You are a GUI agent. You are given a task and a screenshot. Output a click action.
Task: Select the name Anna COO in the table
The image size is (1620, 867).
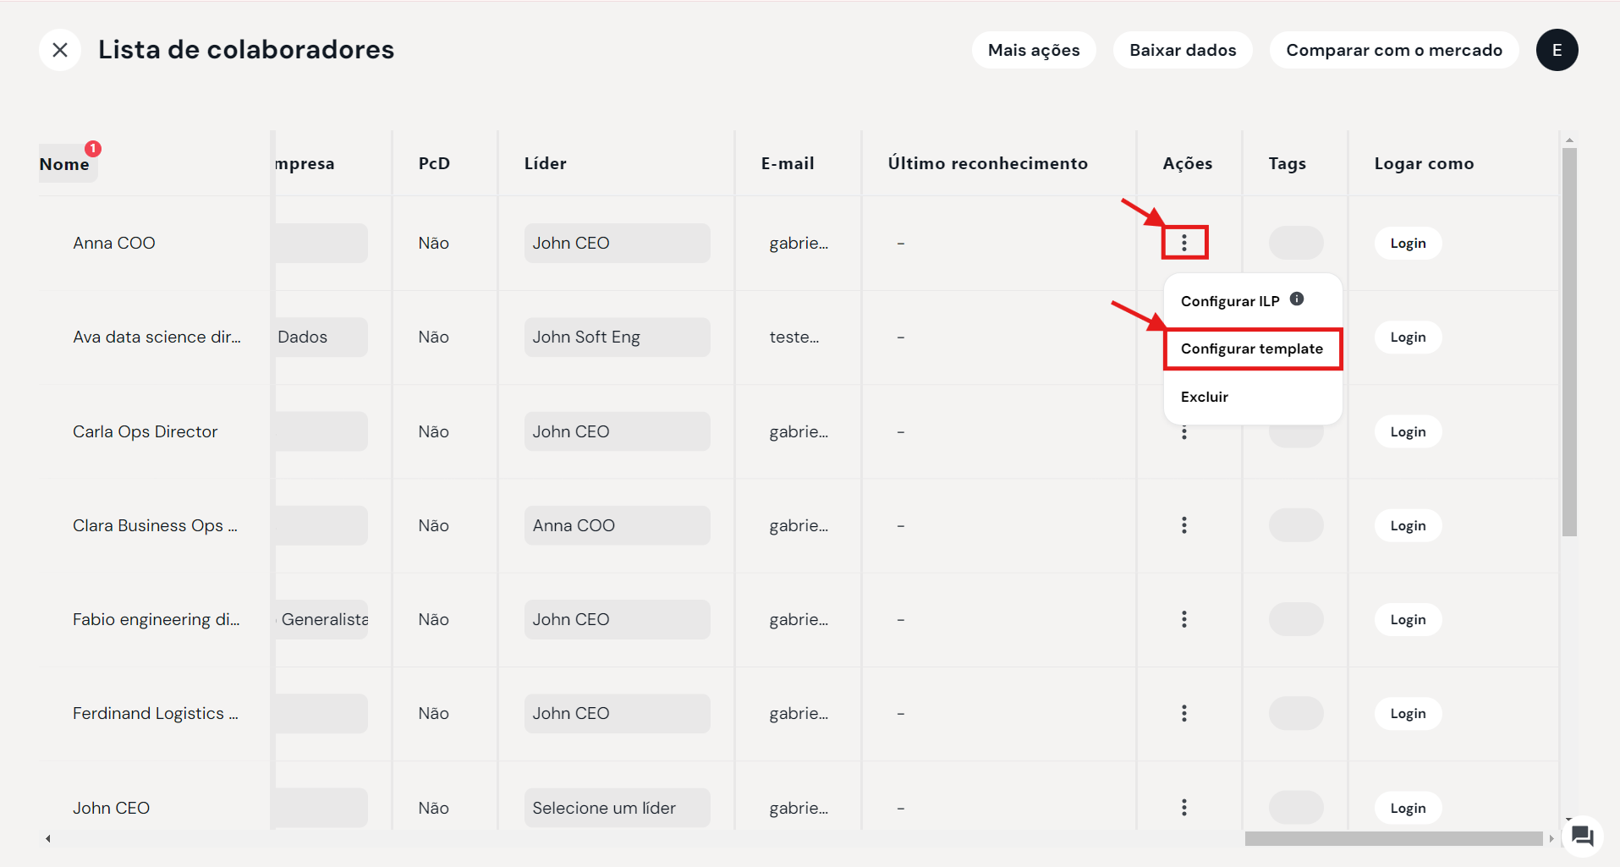pos(114,243)
